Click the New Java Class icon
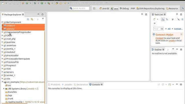This screenshot has width=185, height=104. click(27, 3)
